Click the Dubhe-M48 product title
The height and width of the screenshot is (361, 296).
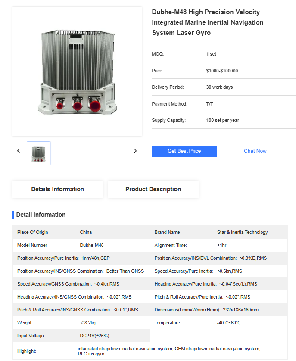(x=208, y=22)
